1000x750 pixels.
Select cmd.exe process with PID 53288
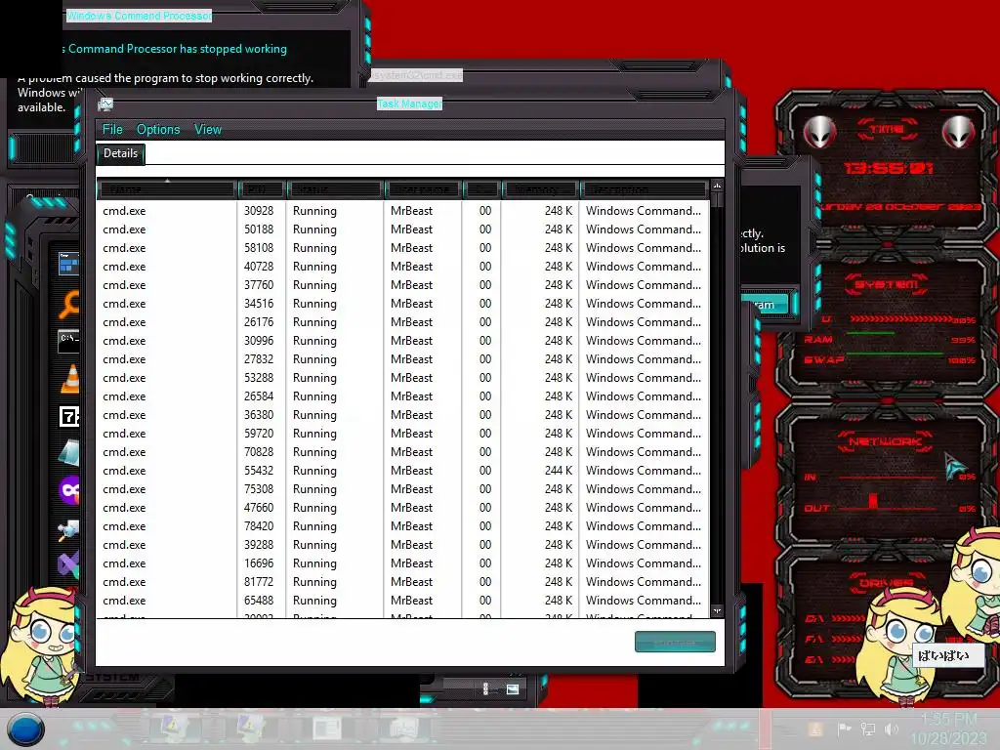pyautogui.click(x=403, y=378)
